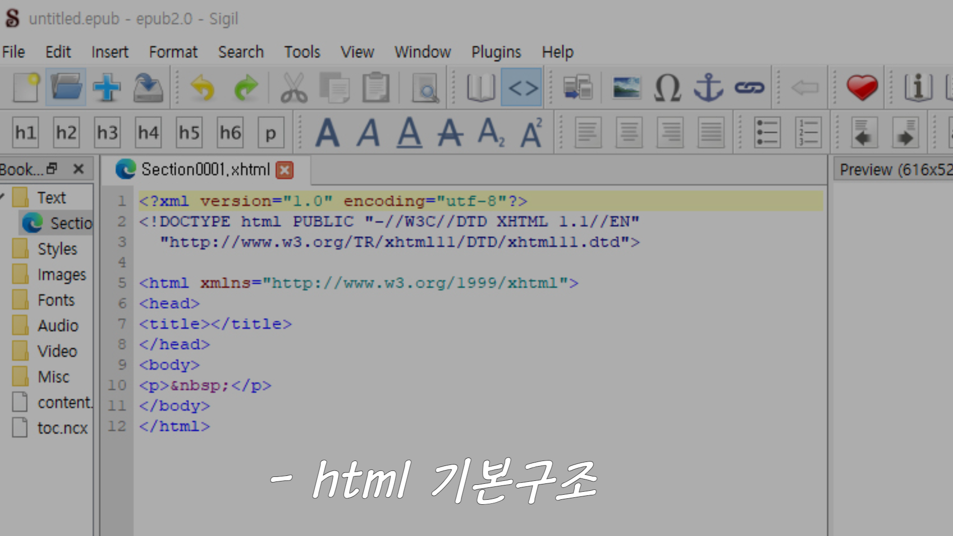Click the Cut scissors icon
Image resolution: width=953 pixels, height=536 pixels.
click(x=294, y=88)
